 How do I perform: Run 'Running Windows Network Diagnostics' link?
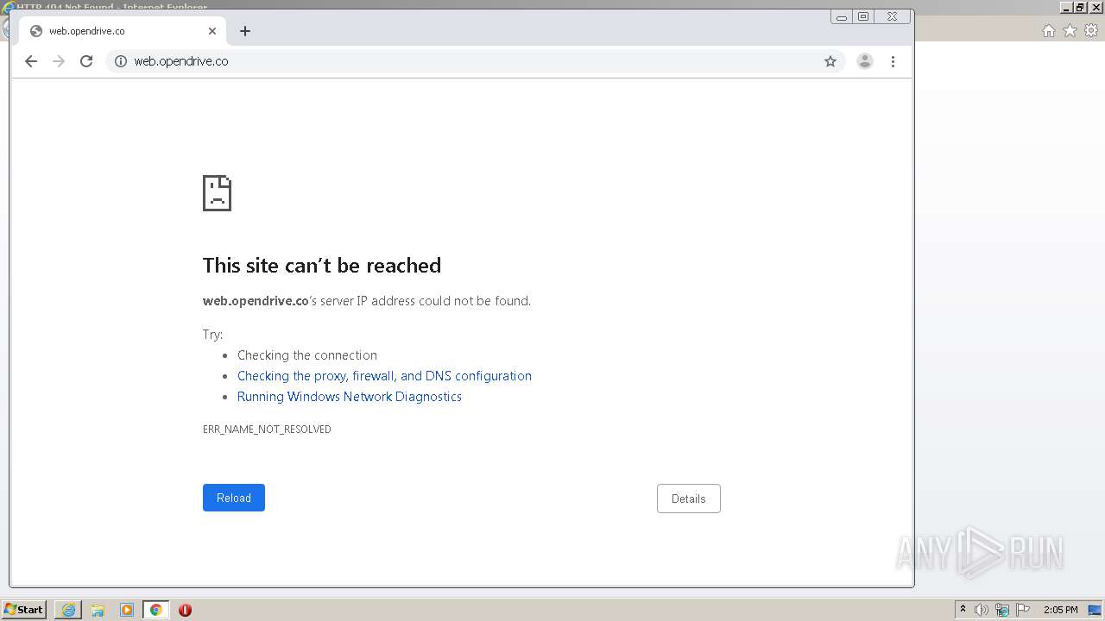[350, 397]
